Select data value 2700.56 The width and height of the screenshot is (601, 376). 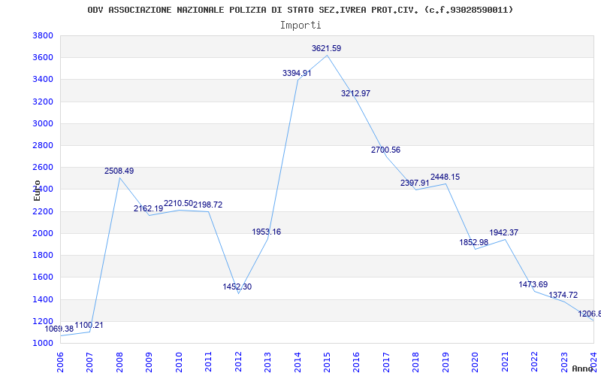click(385, 150)
